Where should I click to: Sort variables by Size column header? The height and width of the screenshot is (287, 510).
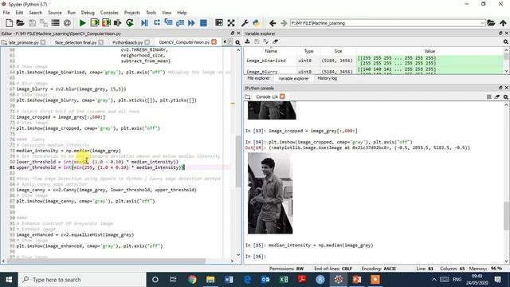[x=338, y=51]
